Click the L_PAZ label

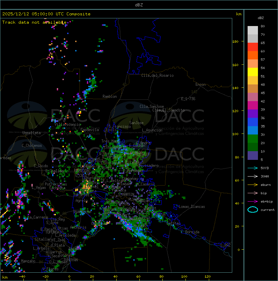226,245
